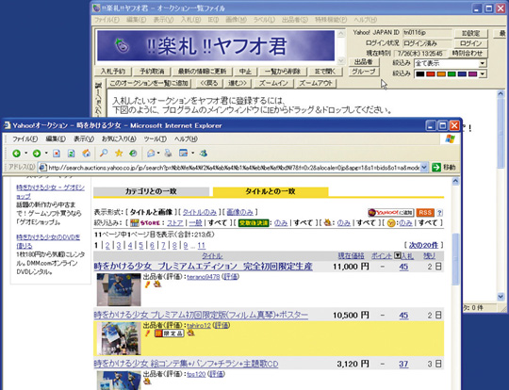Select the red color label swatch

tap(431, 74)
